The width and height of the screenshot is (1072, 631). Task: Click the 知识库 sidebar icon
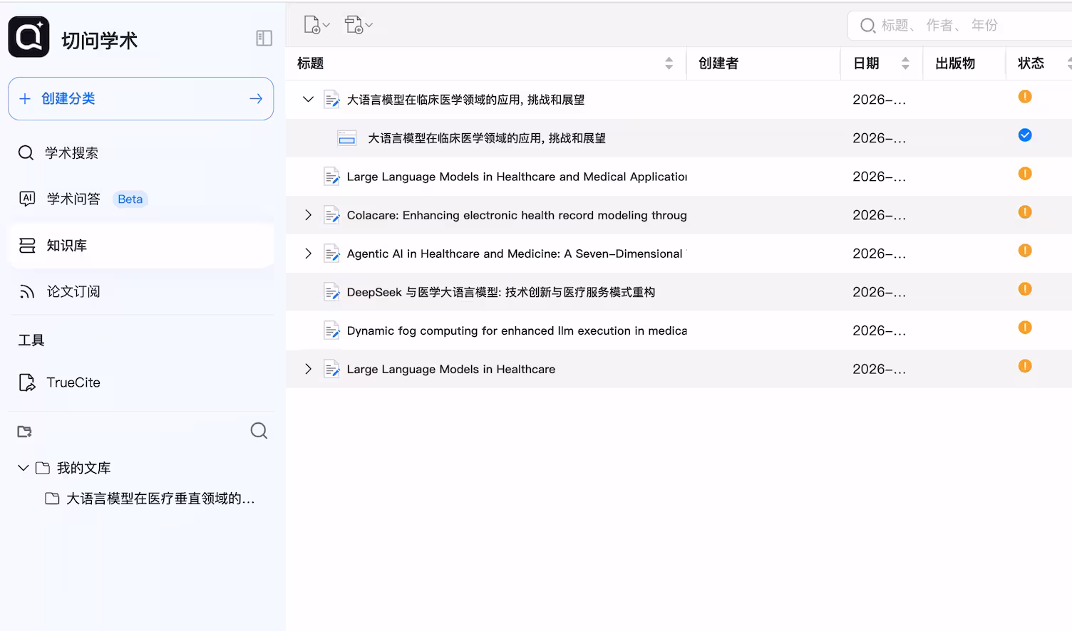[26, 245]
